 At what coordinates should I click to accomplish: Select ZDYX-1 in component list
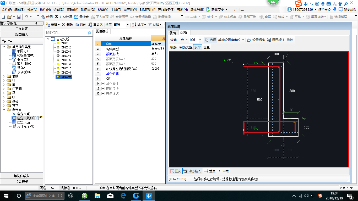click(66, 43)
